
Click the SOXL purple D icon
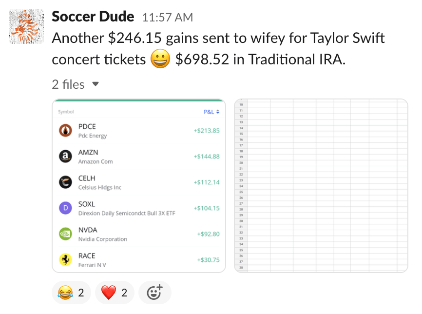pos(65,208)
